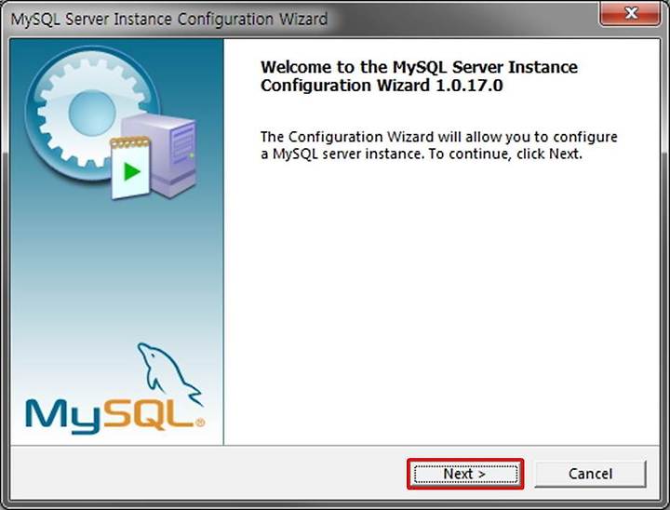Image resolution: width=670 pixels, height=510 pixels.
Task: Click the window title 'MySQL Server Instance Configuration Wizard'
Action: click(x=169, y=20)
